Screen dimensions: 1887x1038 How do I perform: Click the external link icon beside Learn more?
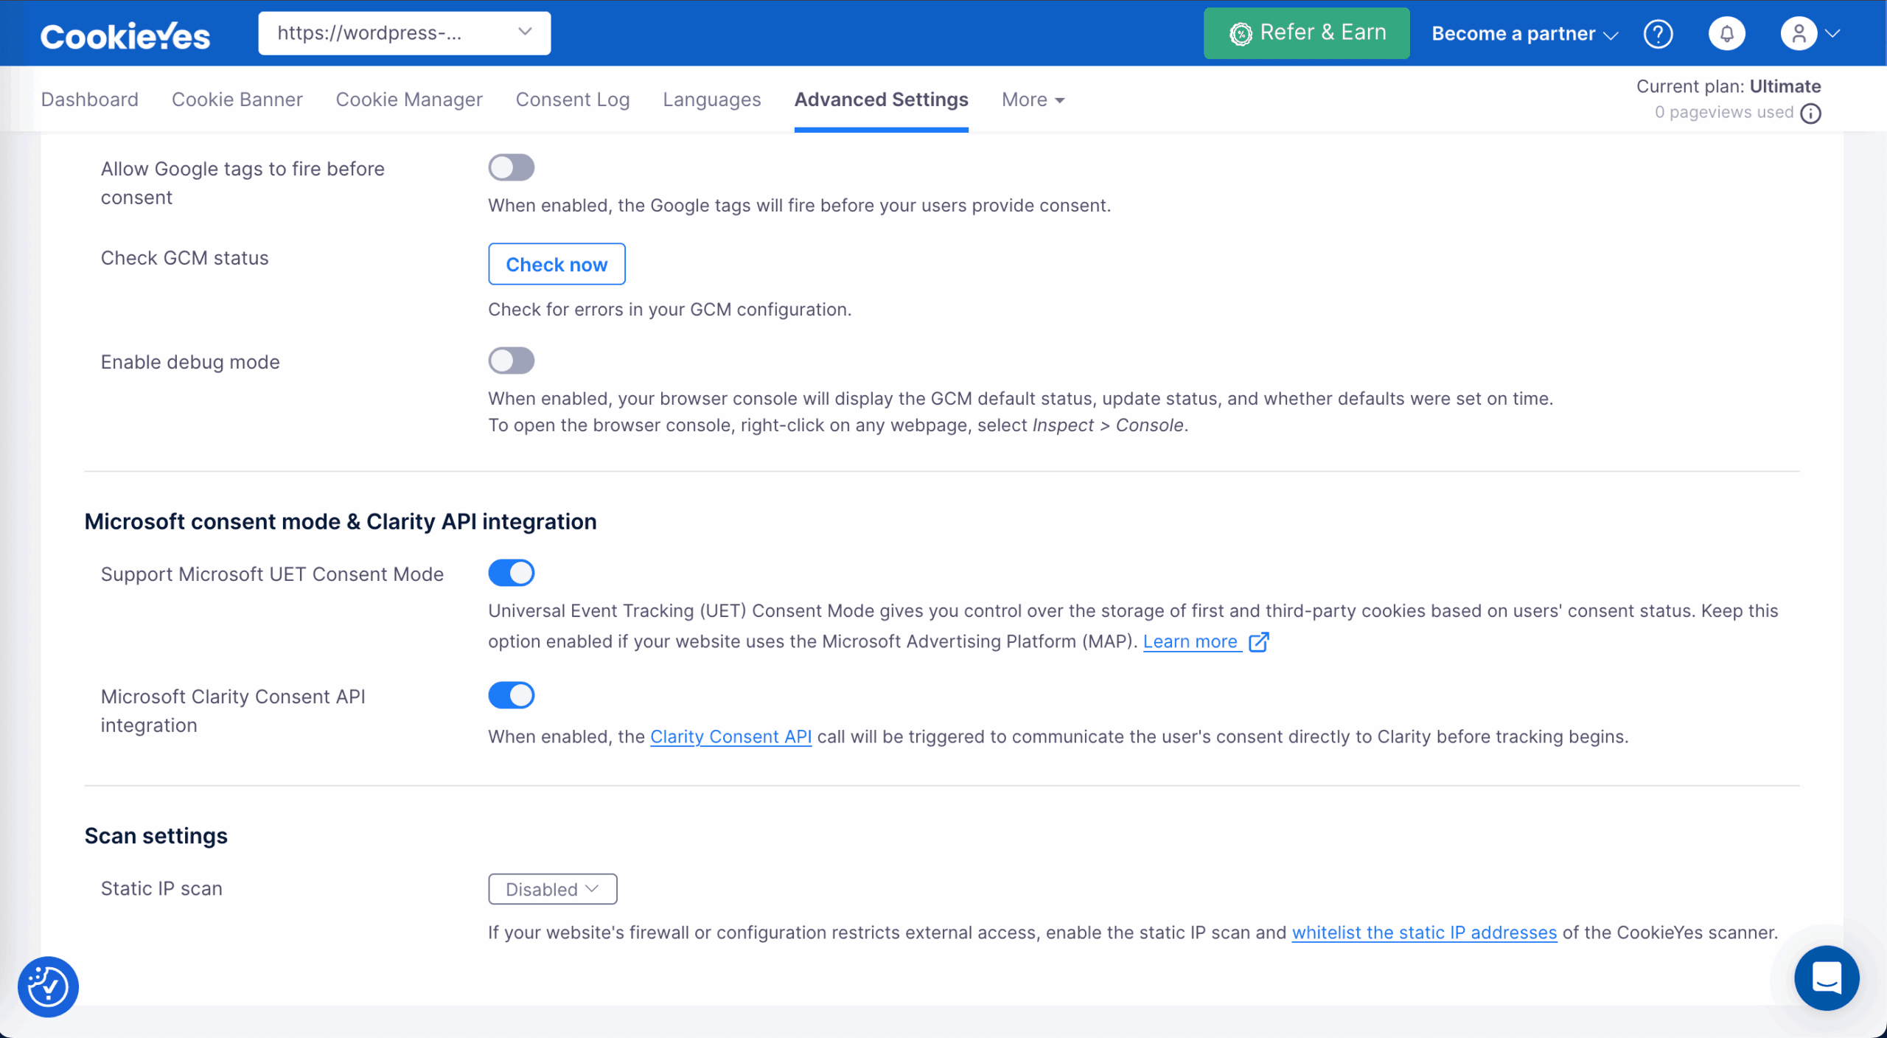(1259, 641)
